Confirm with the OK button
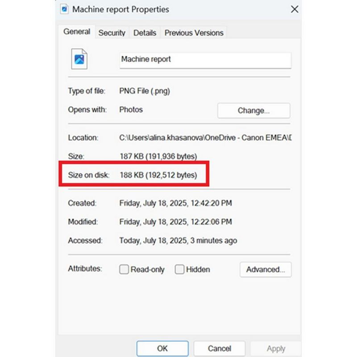Screen dimensions: 357x357 162,348
